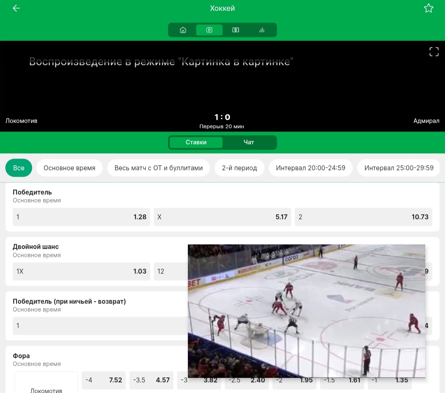Click the picture-in-picture video window
Screen dimensions: 445x393
307,311
